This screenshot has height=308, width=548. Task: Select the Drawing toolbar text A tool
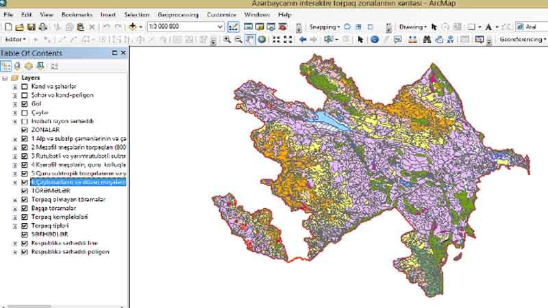[x=488, y=27]
